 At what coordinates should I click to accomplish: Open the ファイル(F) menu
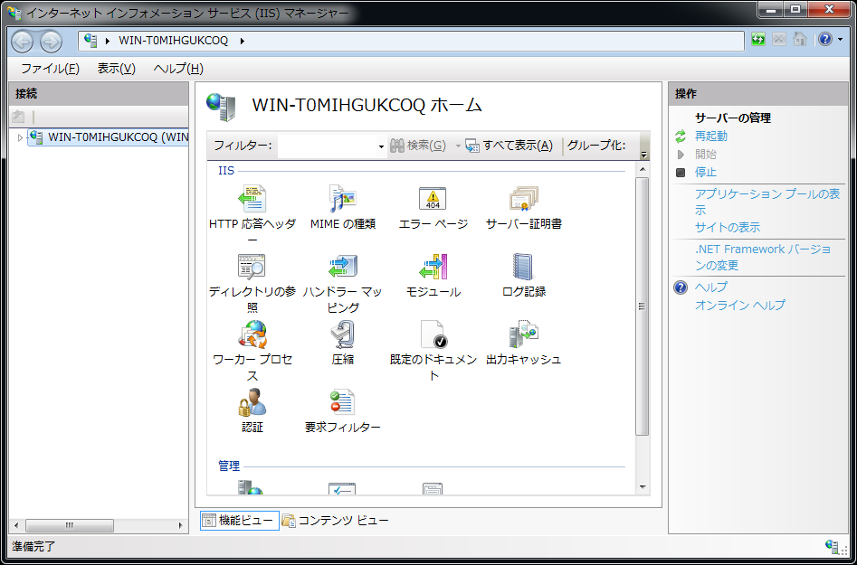tap(50, 69)
